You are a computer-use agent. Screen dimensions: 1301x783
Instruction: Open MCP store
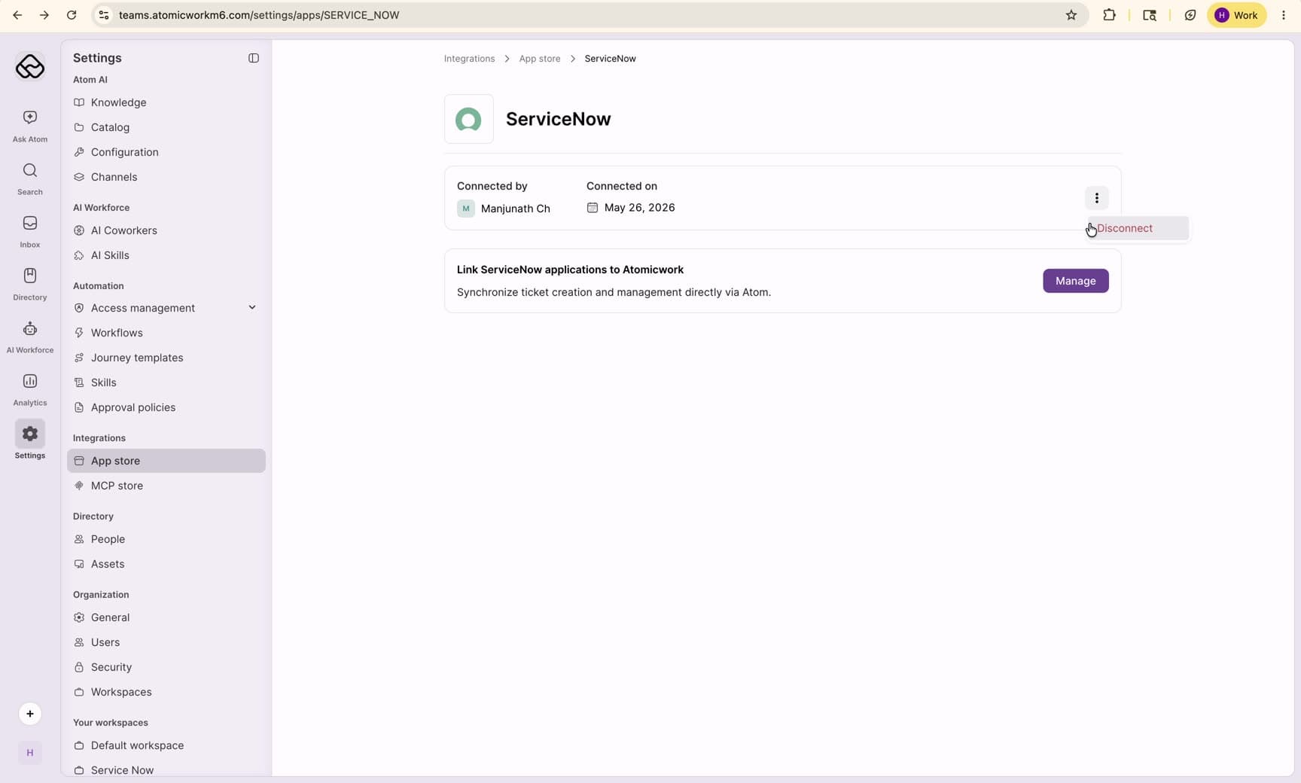[166, 486]
